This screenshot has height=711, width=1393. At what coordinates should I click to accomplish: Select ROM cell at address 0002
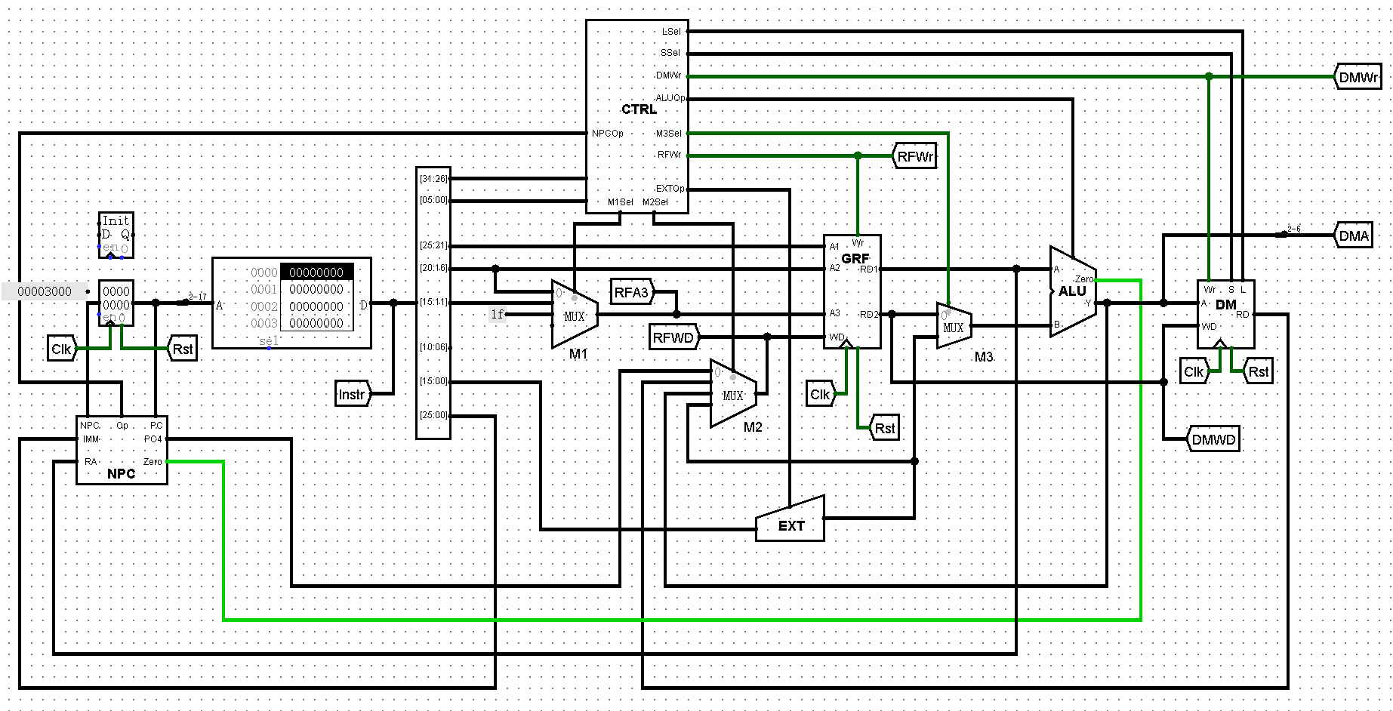coord(316,306)
